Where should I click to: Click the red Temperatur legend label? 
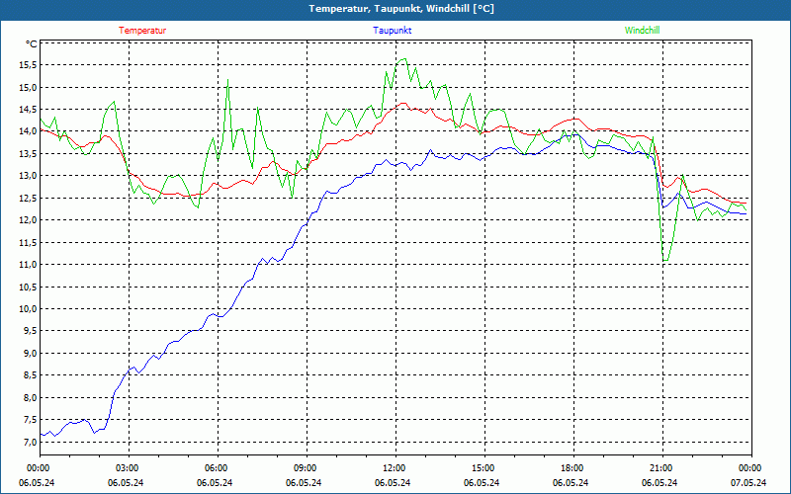[142, 31]
